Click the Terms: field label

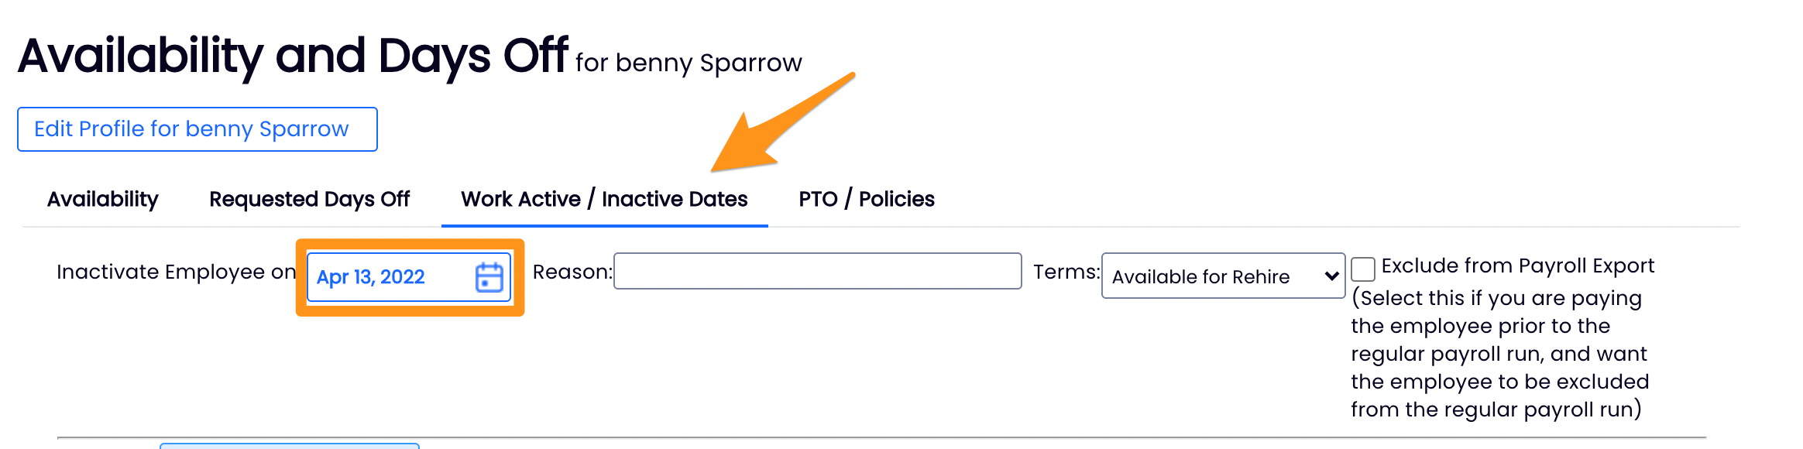click(1066, 272)
